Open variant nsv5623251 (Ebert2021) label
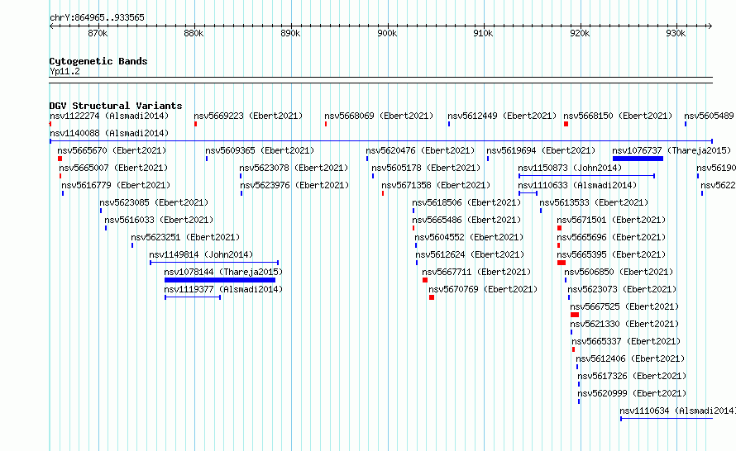This screenshot has width=736, height=451. pyautogui.click(x=185, y=237)
